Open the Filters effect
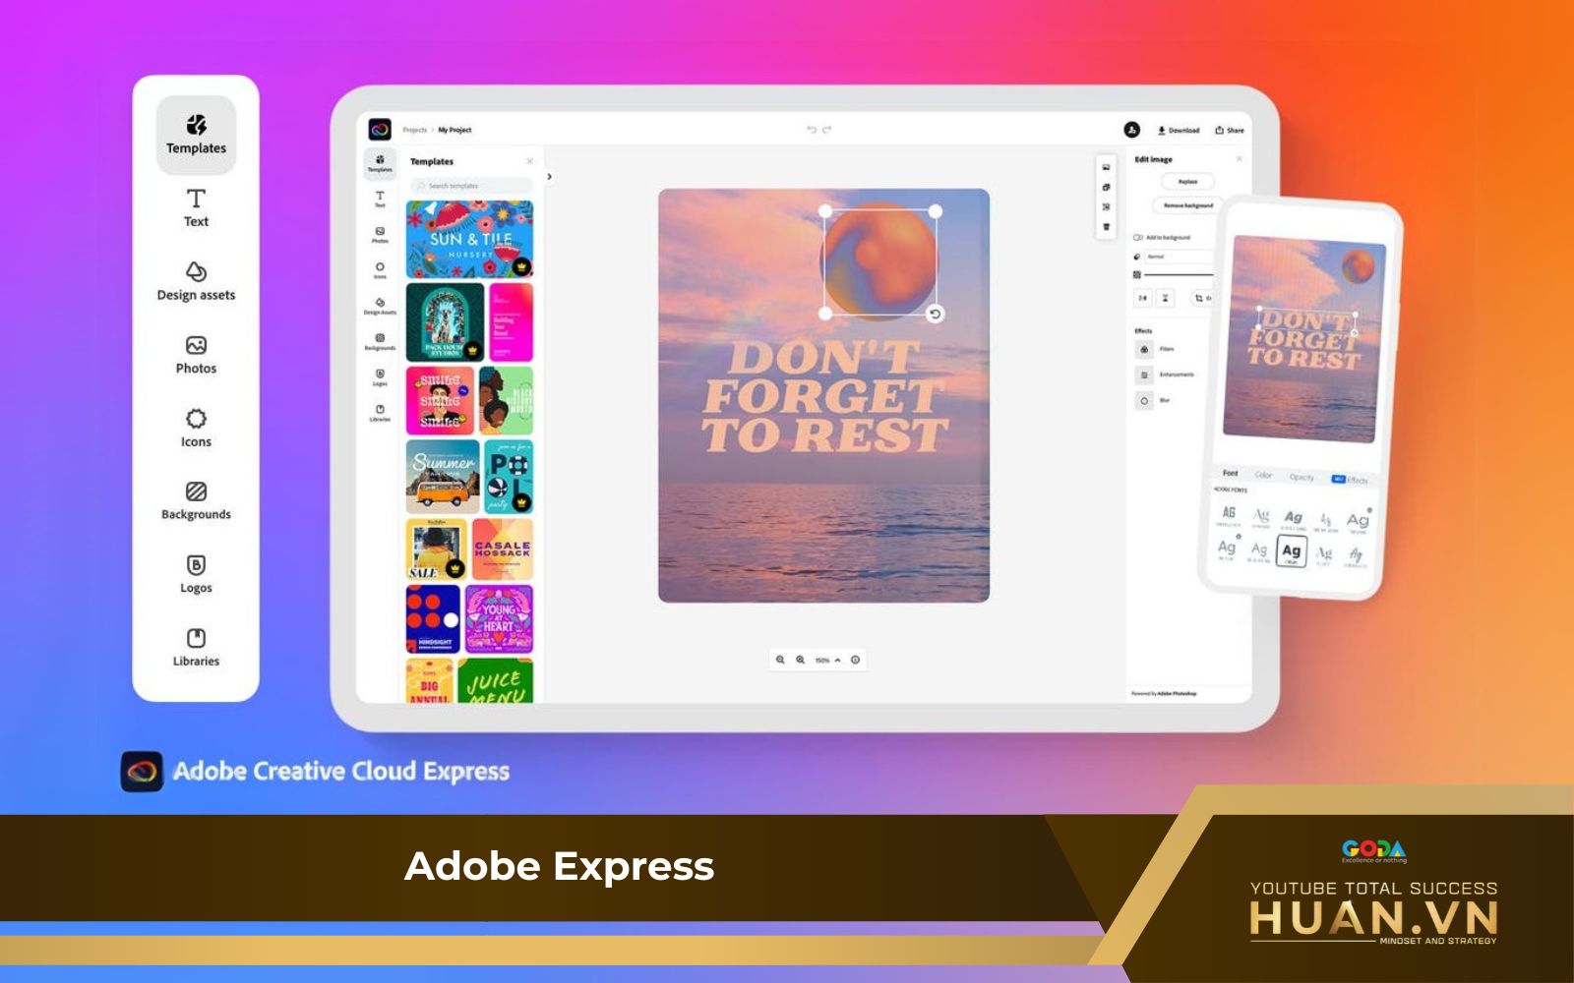1574x983 pixels. pyautogui.click(x=1155, y=349)
